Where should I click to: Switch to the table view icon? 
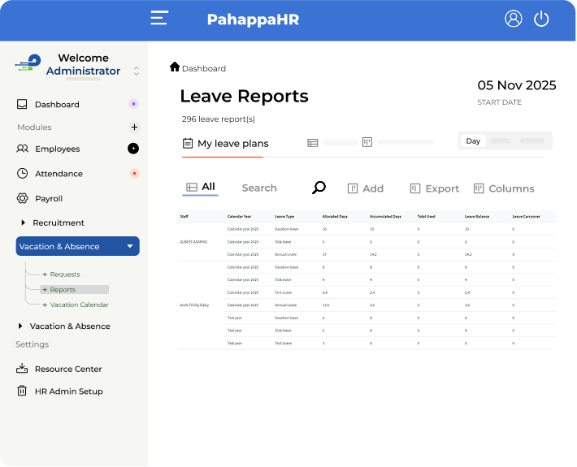(313, 143)
